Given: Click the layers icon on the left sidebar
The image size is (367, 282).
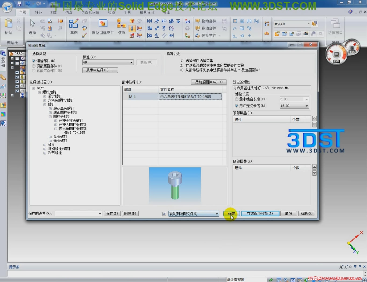Looking at the screenshot, I should 3,87.
